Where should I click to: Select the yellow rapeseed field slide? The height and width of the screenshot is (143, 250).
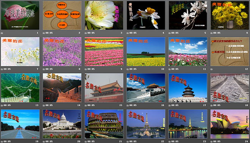(146, 52)
